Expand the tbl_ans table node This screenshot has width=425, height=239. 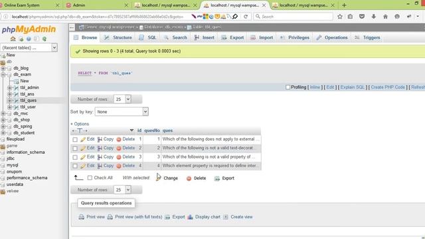coord(10,94)
